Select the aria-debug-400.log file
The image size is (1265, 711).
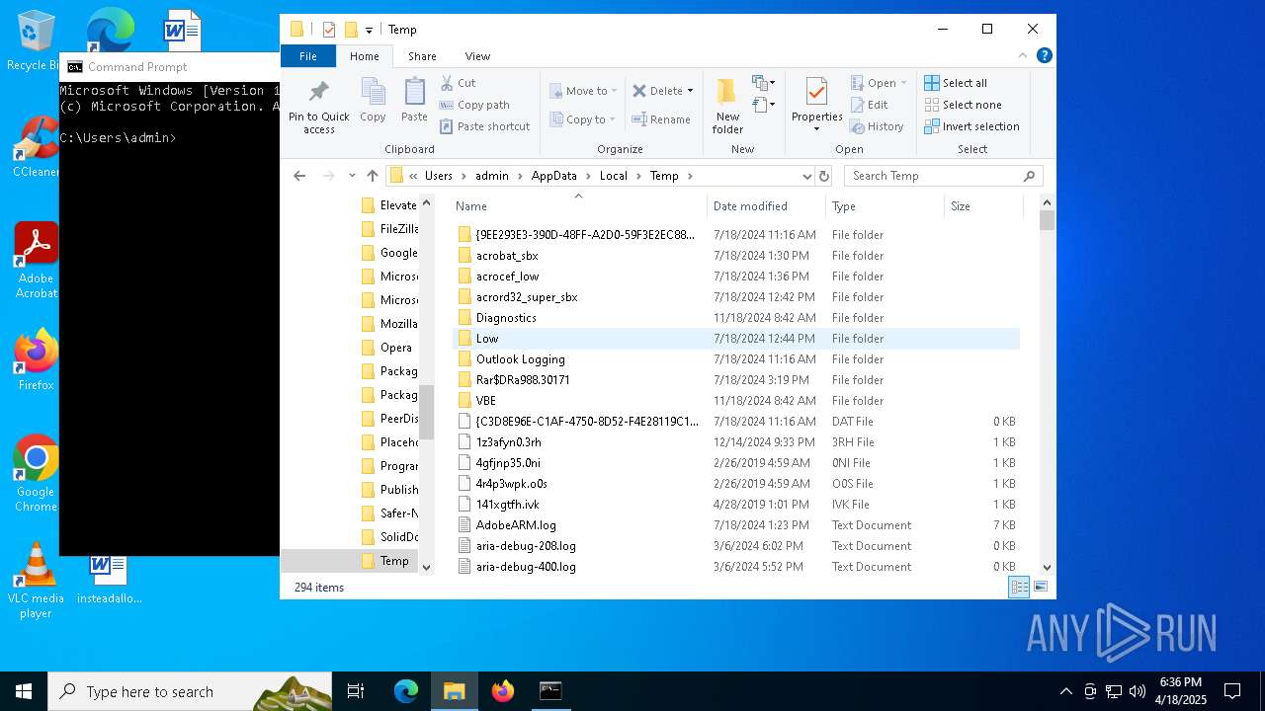526,567
